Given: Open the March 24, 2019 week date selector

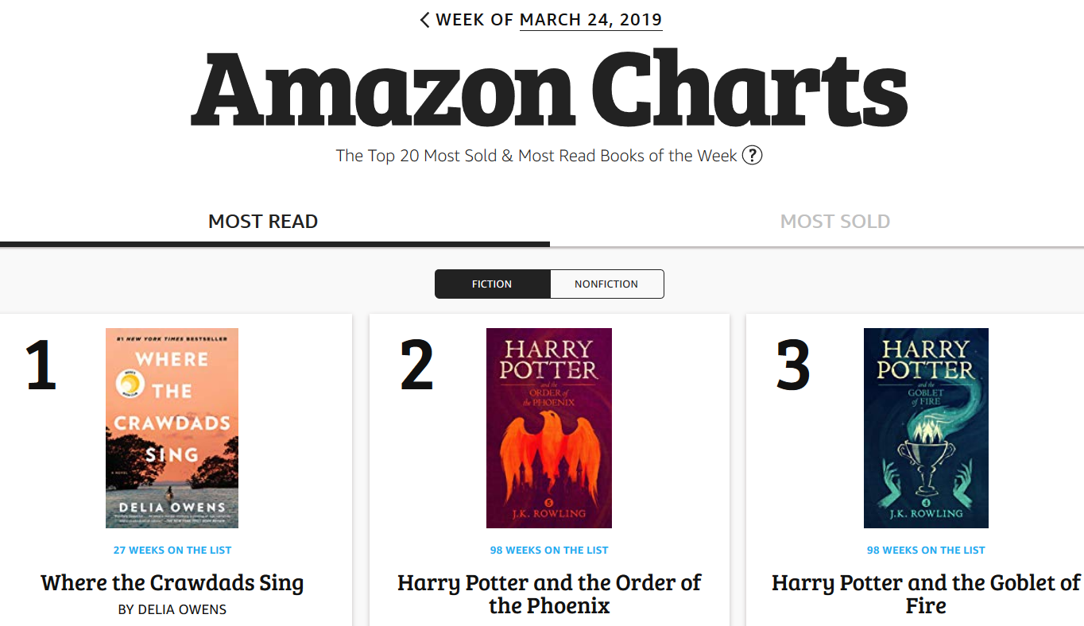Looking at the screenshot, I should coord(590,20).
